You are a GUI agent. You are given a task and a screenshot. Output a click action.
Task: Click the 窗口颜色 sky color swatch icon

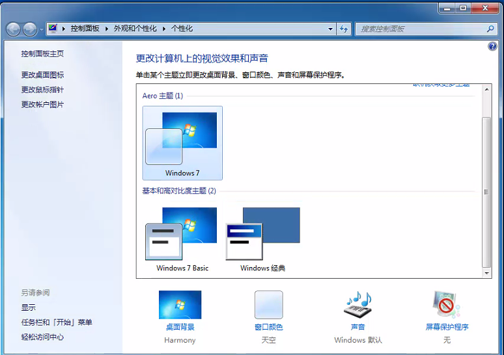269,304
